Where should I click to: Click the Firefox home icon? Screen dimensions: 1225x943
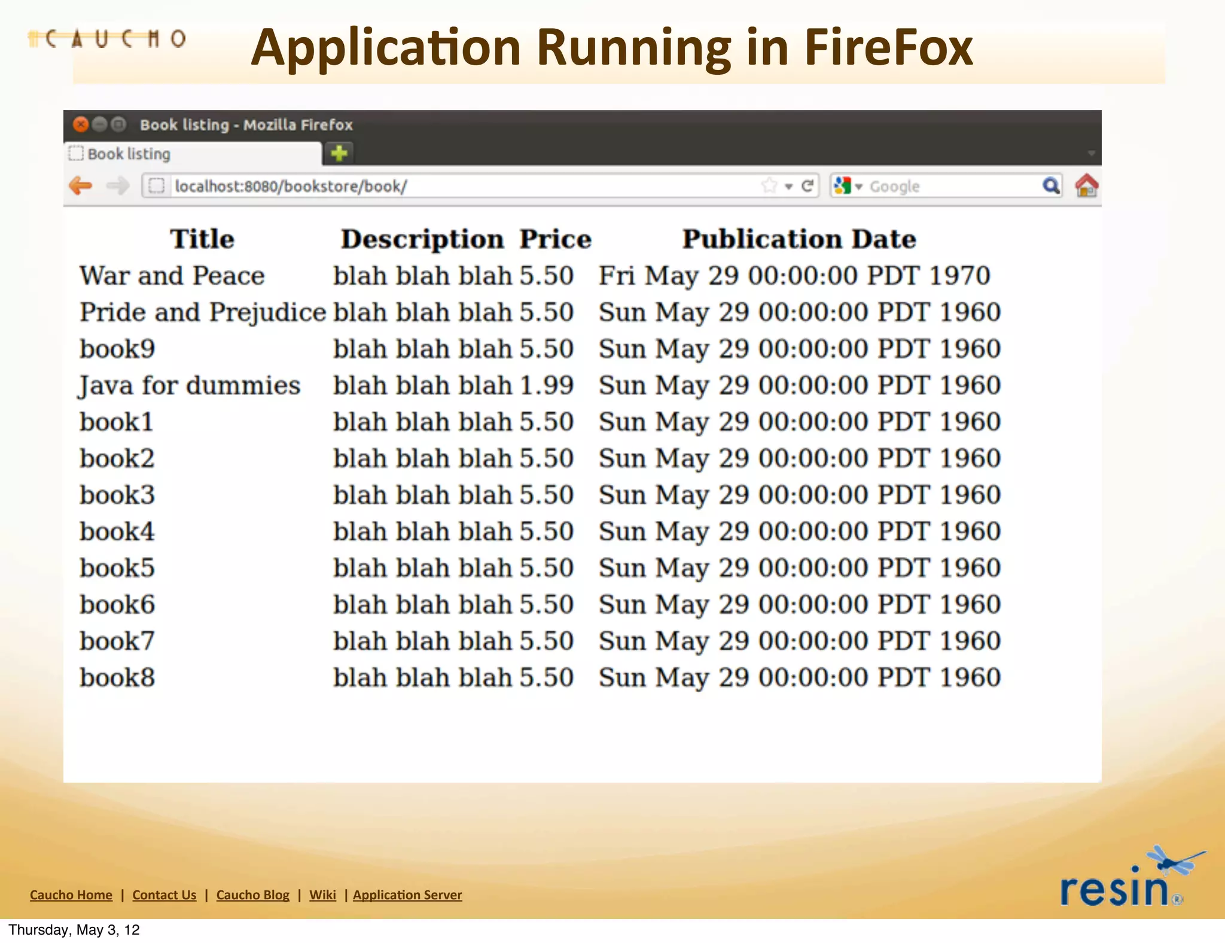(x=1086, y=185)
